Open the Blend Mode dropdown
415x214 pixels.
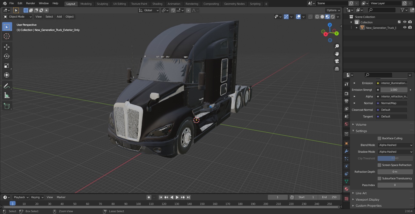point(395,145)
